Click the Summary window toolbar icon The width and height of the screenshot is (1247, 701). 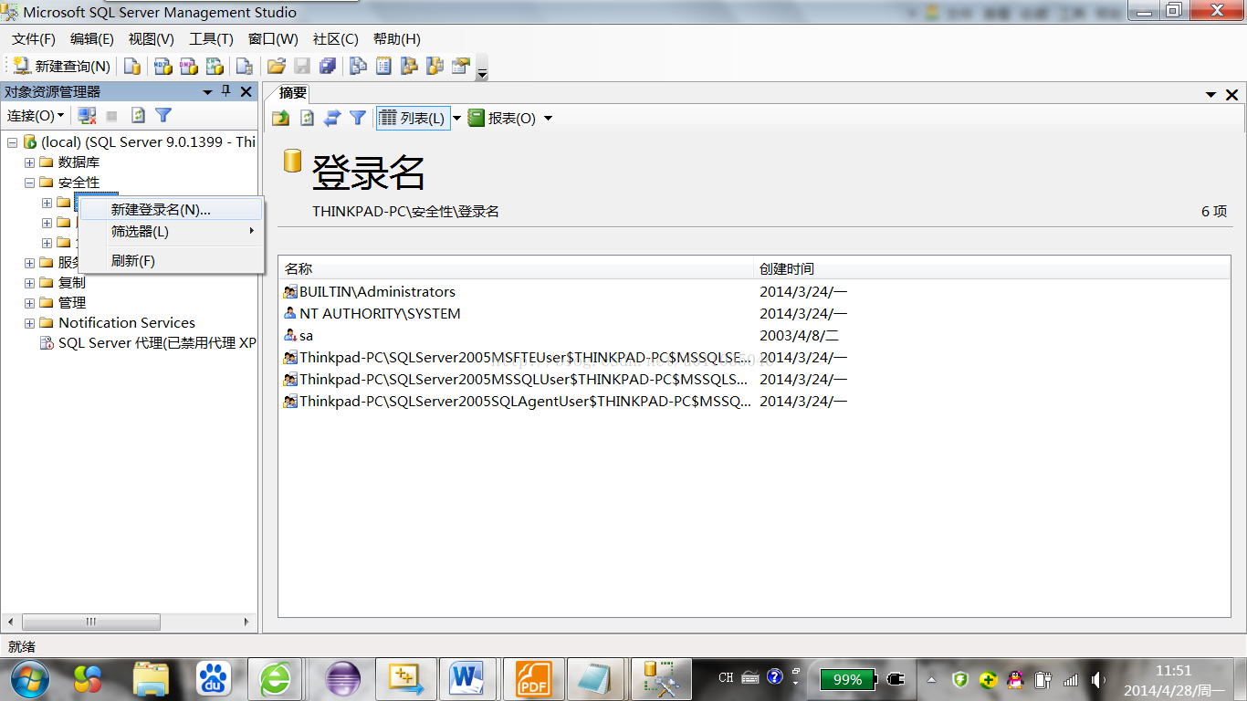pos(383,66)
